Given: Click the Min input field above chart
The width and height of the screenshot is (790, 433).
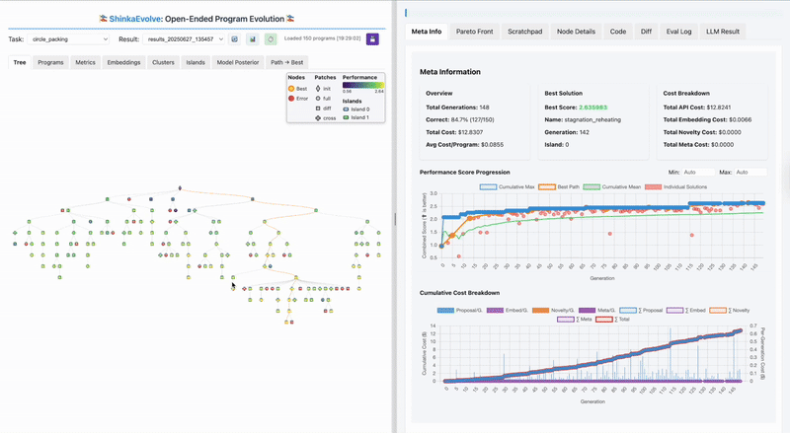Looking at the screenshot, I should (697, 172).
